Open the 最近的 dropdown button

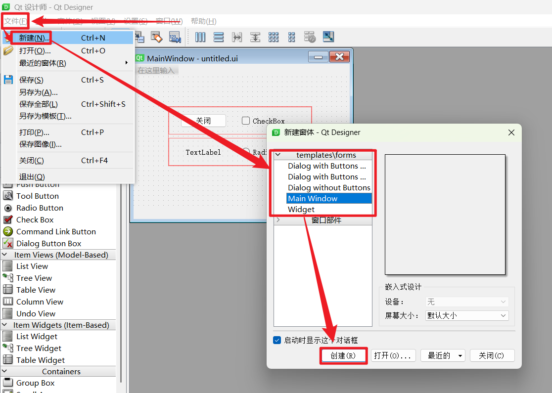443,355
